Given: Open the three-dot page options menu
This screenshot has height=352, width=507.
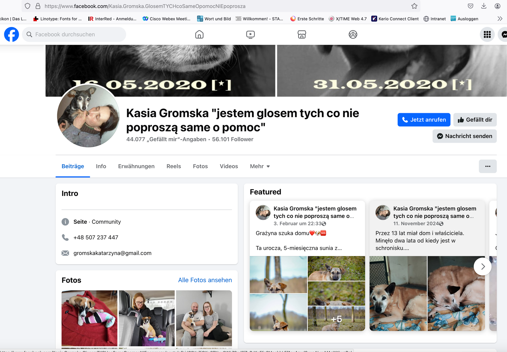Looking at the screenshot, I should 487,166.
